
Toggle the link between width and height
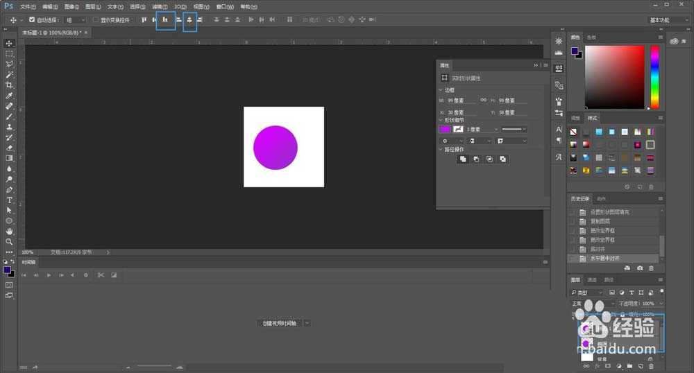[483, 100]
